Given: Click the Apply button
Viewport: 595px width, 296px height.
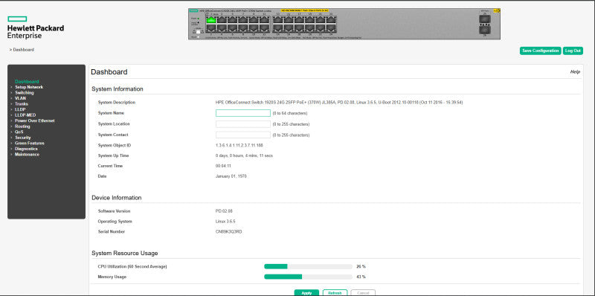Looking at the screenshot, I should (306, 293).
